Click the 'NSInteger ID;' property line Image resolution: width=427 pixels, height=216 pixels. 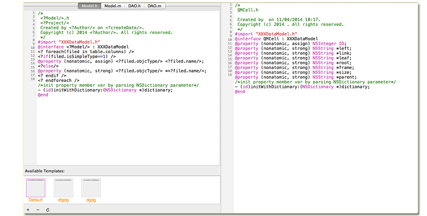(291, 44)
